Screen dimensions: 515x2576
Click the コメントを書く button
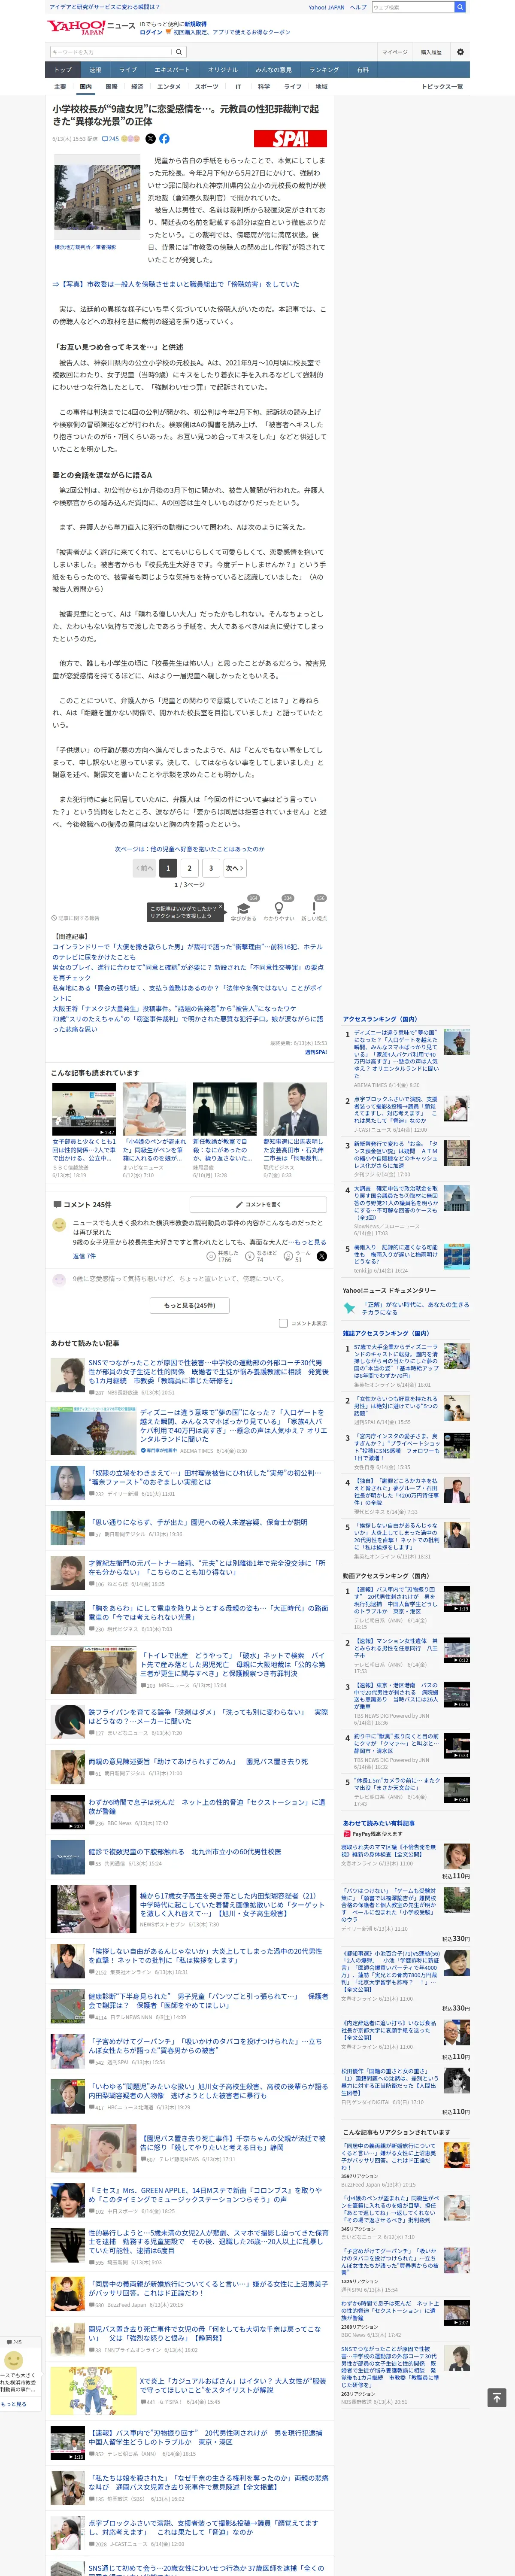tap(259, 1204)
